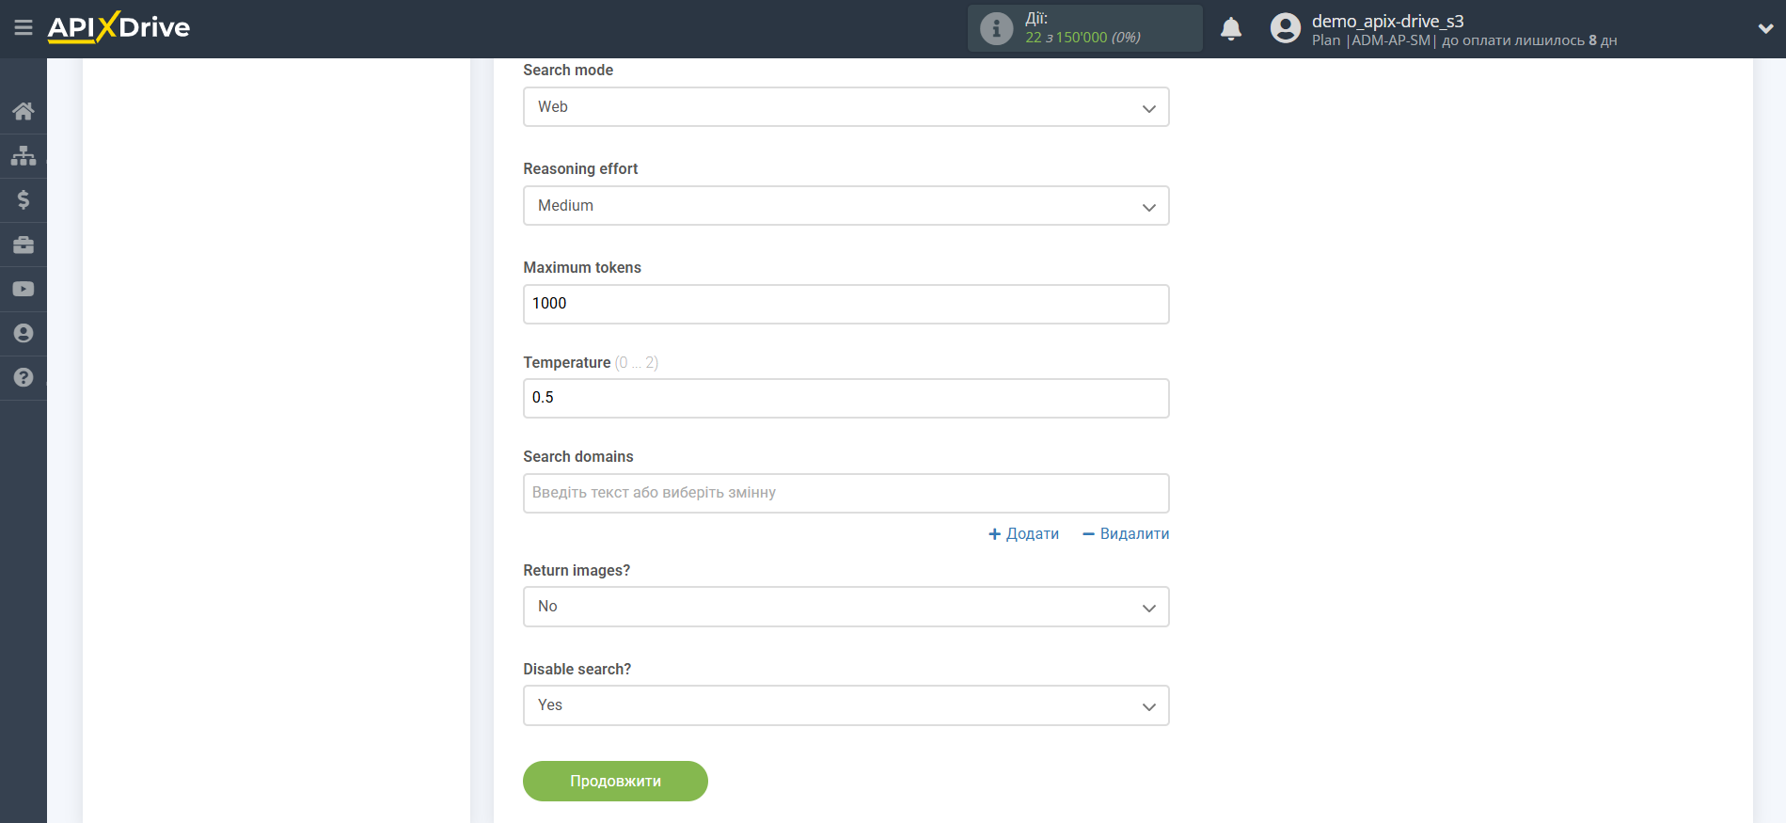Open the Reasoning effort dropdown
The image size is (1786, 823).
pyautogui.click(x=846, y=206)
